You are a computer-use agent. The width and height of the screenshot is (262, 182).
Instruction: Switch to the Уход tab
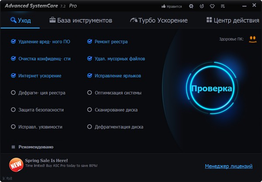[x=21, y=21]
